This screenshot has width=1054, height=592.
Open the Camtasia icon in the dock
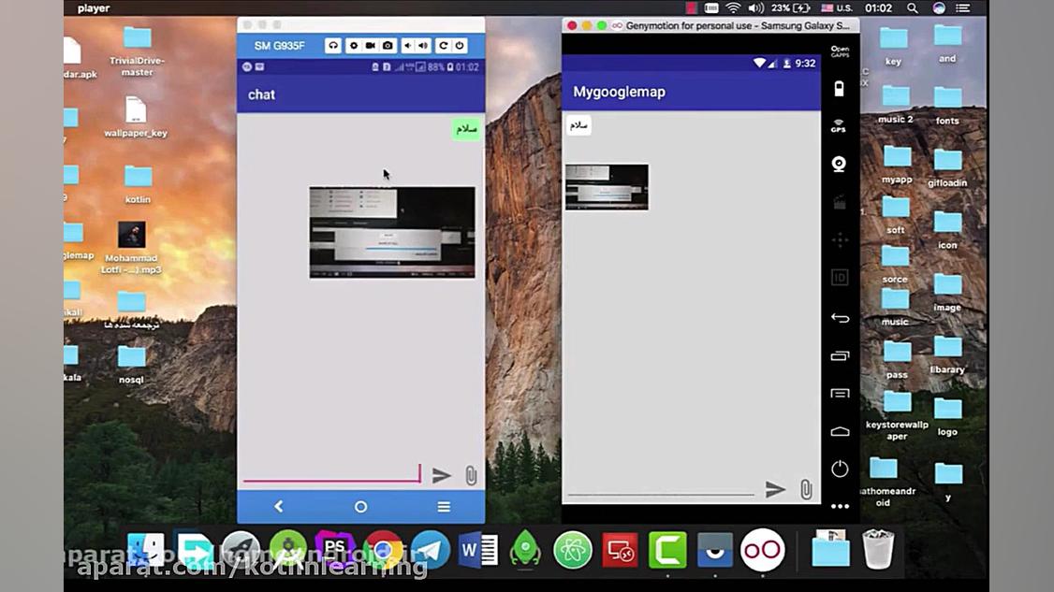click(x=667, y=550)
